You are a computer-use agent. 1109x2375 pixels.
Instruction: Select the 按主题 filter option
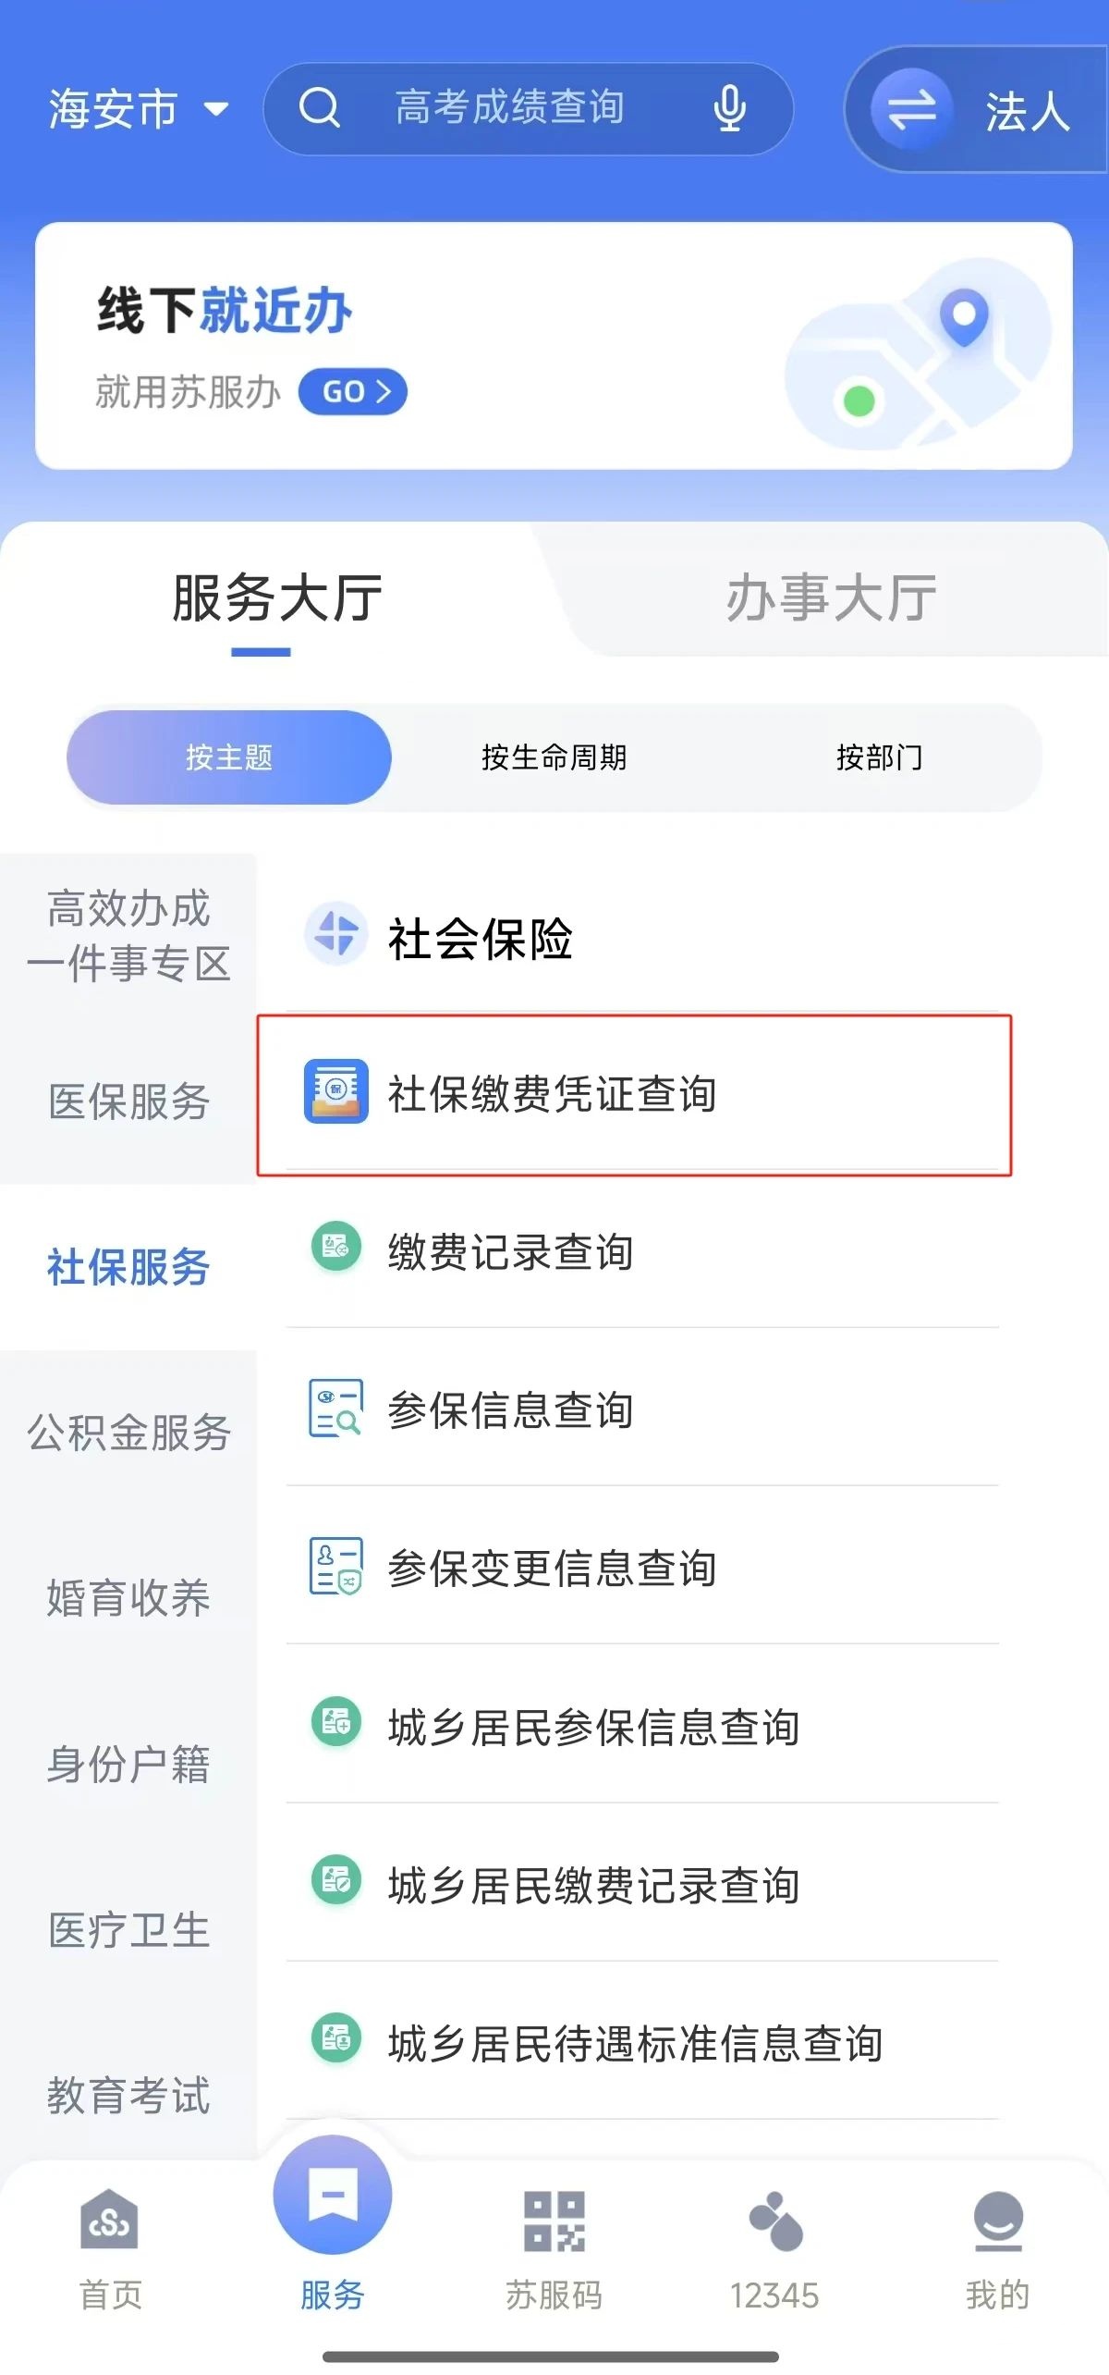(229, 757)
